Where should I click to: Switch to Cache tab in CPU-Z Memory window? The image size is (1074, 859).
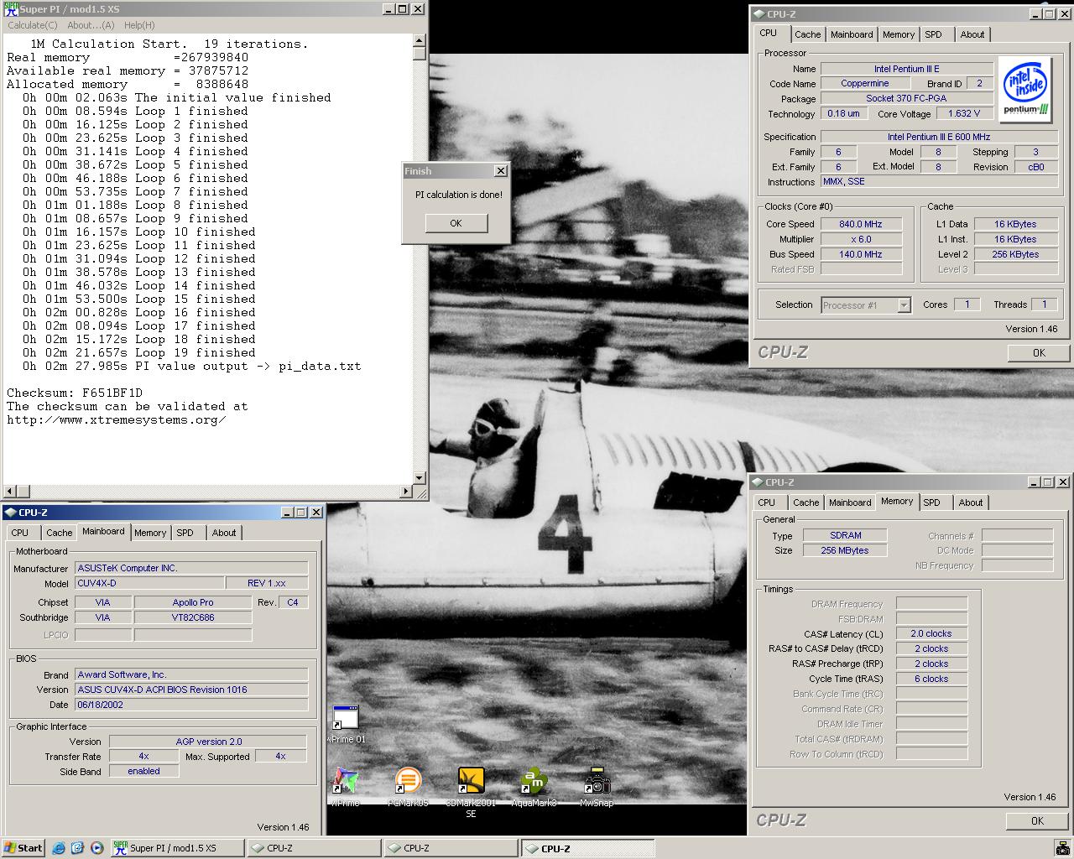pyautogui.click(x=805, y=502)
